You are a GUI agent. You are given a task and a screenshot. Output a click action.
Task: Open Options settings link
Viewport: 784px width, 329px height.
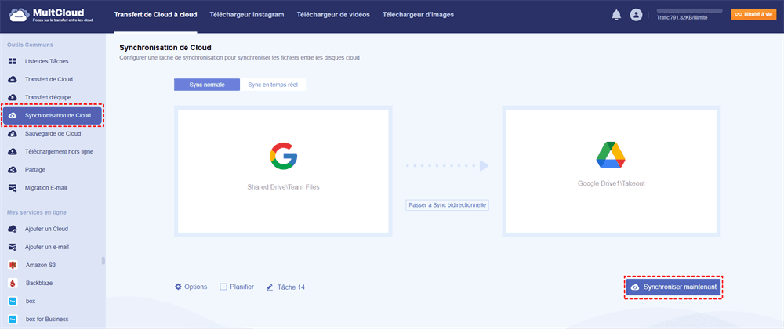click(x=195, y=287)
